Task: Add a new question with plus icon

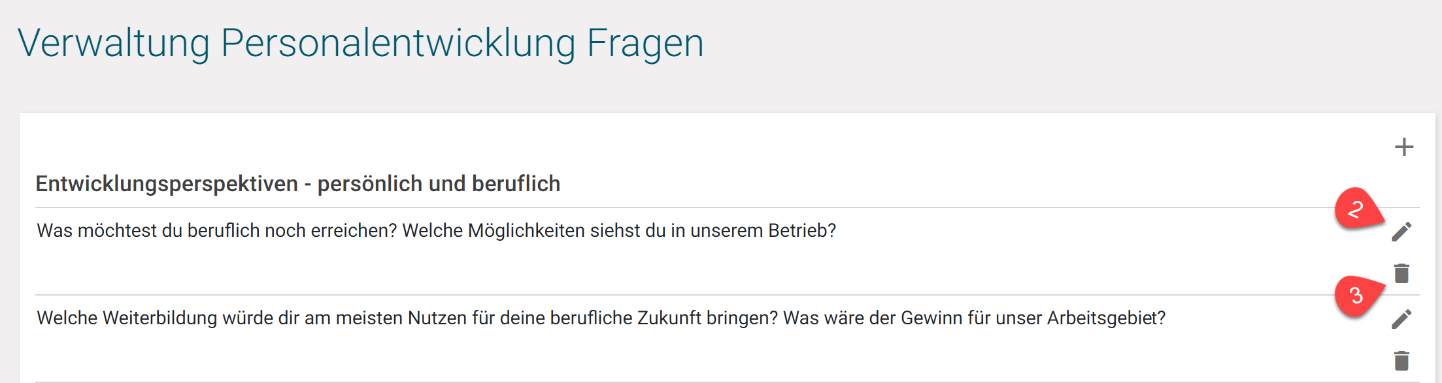Action: 1403,147
